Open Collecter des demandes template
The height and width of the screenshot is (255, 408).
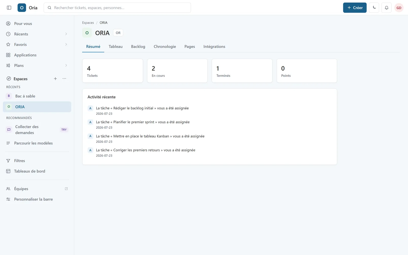[x=37, y=130]
